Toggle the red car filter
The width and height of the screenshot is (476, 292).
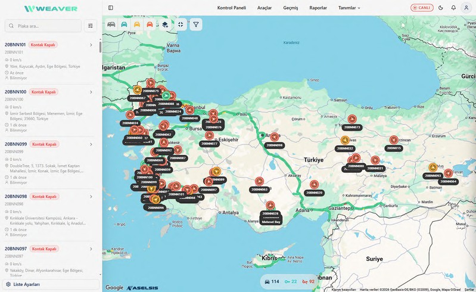[x=150, y=24]
